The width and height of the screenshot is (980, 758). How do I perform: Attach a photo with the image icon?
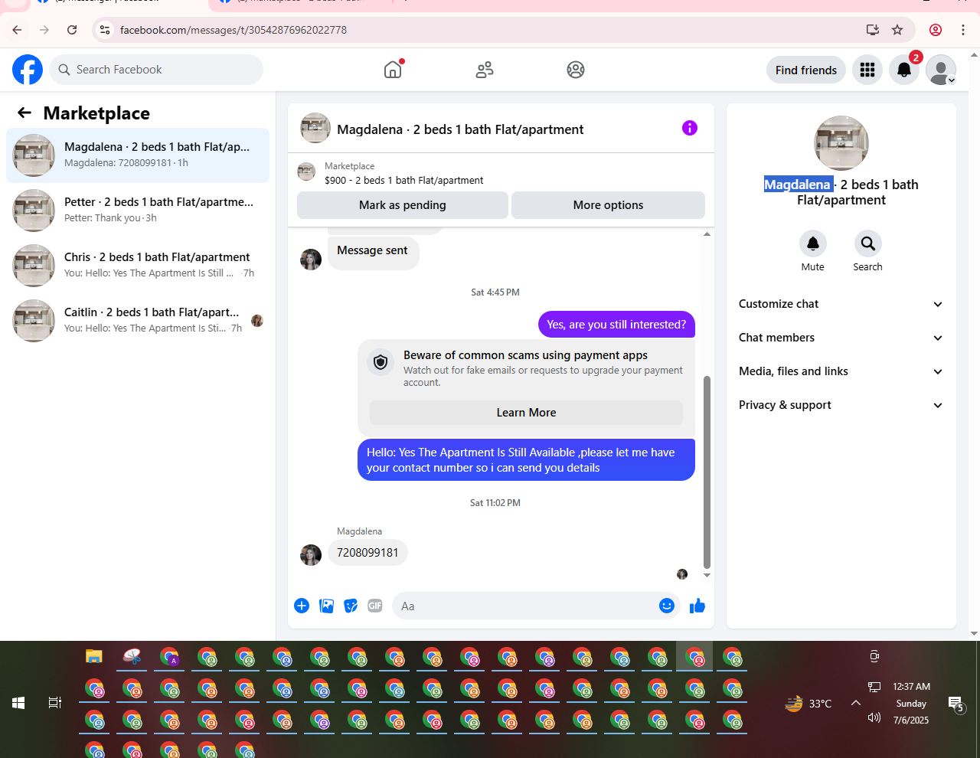tap(327, 606)
